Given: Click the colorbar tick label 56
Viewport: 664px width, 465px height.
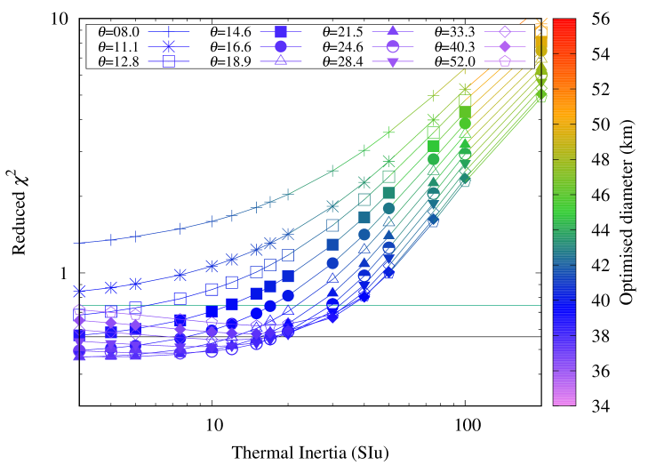Looking at the screenshot, I should [601, 19].
